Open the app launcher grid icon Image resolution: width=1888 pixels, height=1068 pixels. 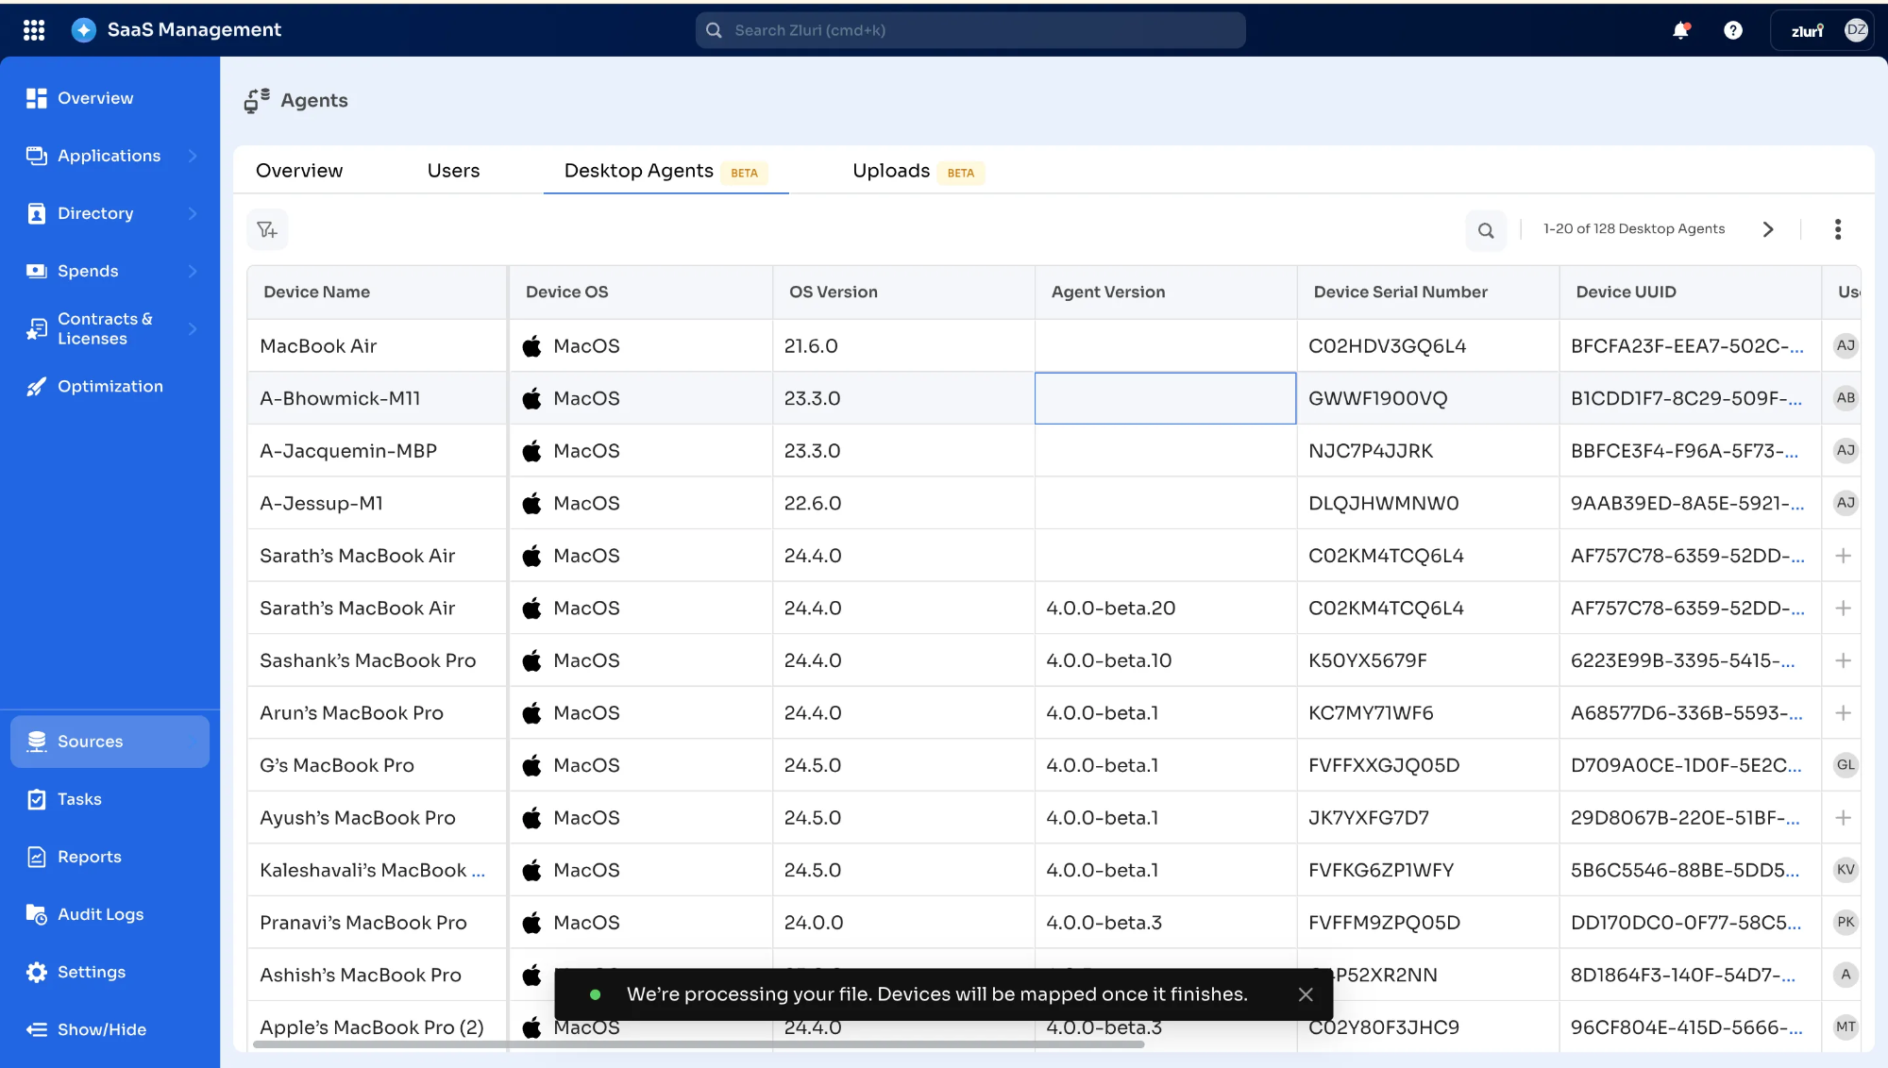[34, 30]
